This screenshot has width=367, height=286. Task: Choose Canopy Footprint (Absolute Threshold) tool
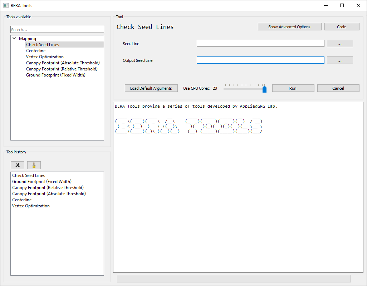[63, 63]
